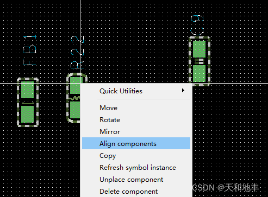Choose Copy from the context menu
Screen dimensions: 268x197
[x=136, y=156]
